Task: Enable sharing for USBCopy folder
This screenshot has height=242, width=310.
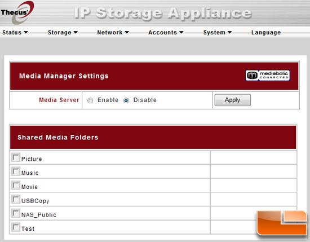Action: click(x=16, y=200)
